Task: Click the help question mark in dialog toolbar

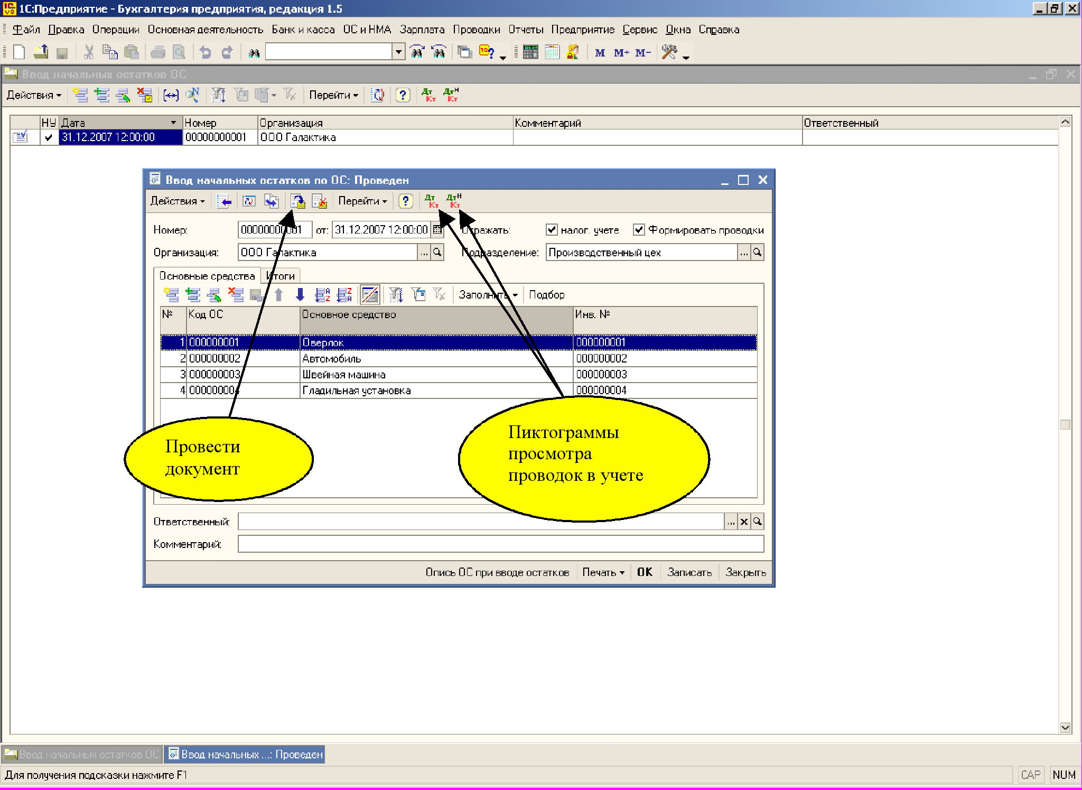Action: click(x=405, y=201)
